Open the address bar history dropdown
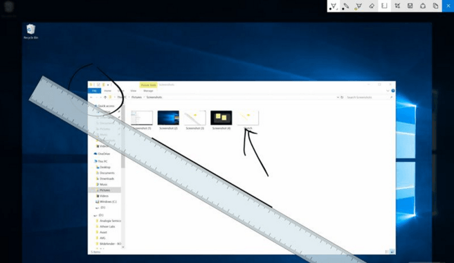Viewport: 454px width, 263px height. pos(338,98)
